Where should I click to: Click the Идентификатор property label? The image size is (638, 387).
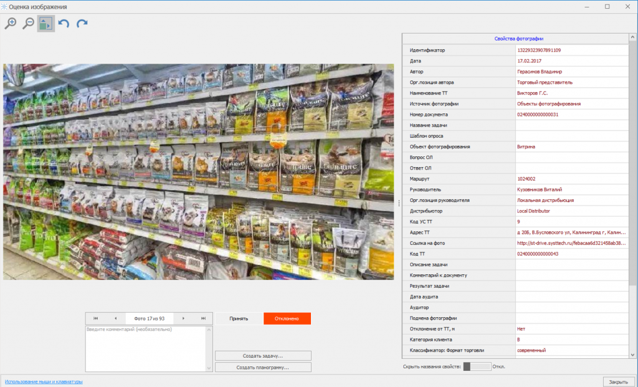pyautogui.click(x=427, y=50)
